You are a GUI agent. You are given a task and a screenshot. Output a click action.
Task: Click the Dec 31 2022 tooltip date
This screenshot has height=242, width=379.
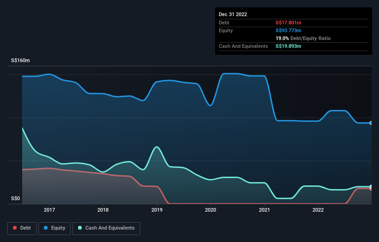pos(233,14)
